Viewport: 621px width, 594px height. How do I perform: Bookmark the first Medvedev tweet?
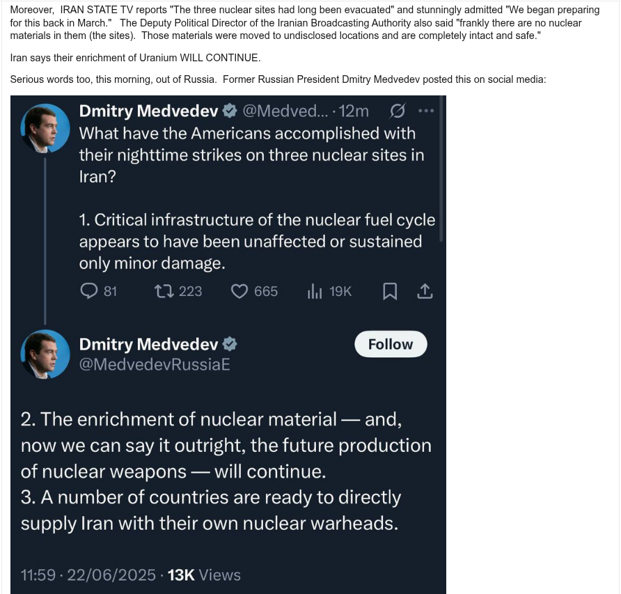pos(390,291)
